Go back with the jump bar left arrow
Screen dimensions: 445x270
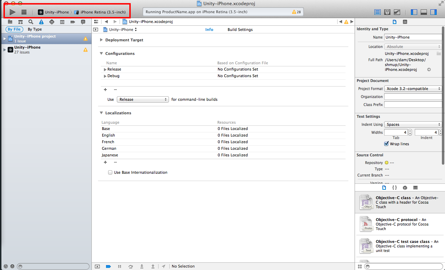pyautogui.click(x=106, y=22)
